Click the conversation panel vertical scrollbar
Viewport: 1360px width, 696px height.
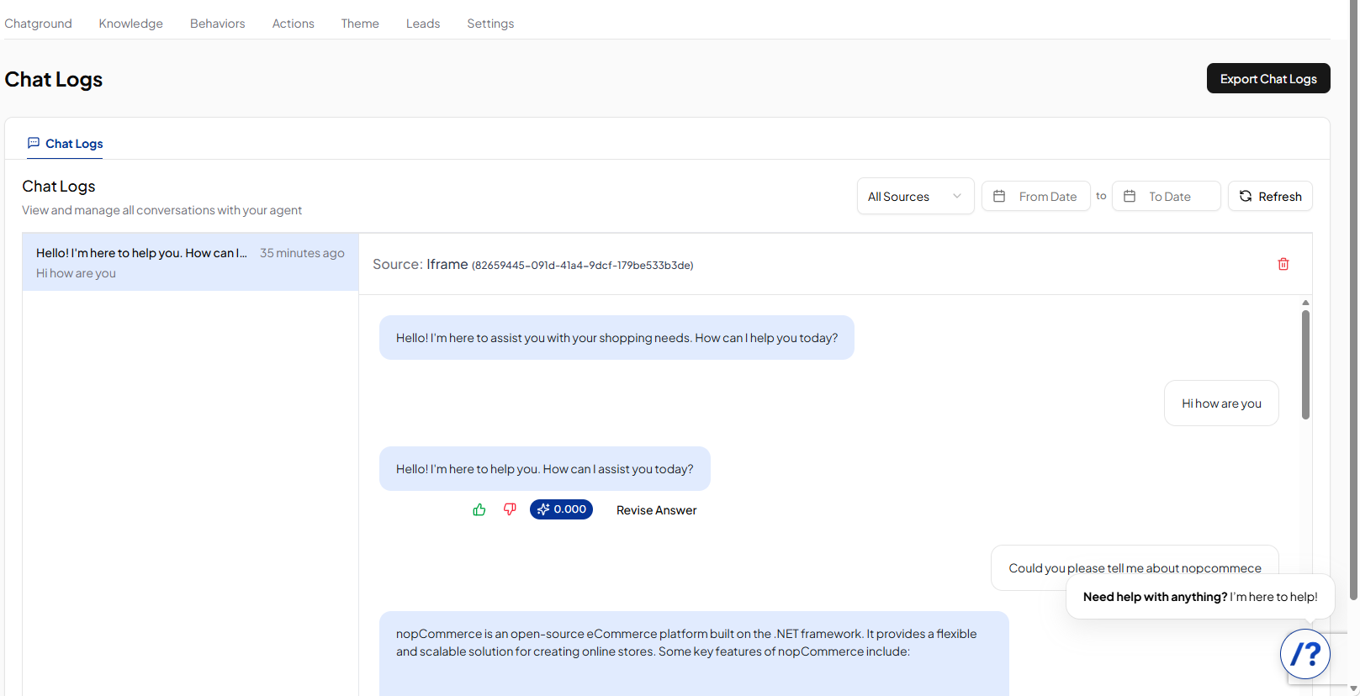1305,365
